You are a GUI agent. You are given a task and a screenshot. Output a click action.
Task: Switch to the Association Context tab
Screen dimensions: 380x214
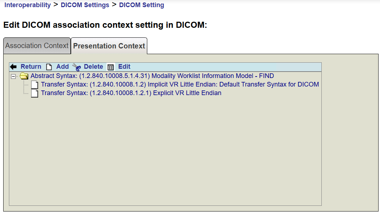pyautogui.click(x=37, y=46)
